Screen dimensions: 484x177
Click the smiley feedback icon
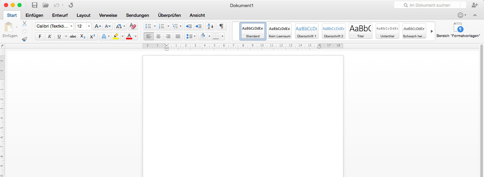pyautogui.click(x=460, y=15)
